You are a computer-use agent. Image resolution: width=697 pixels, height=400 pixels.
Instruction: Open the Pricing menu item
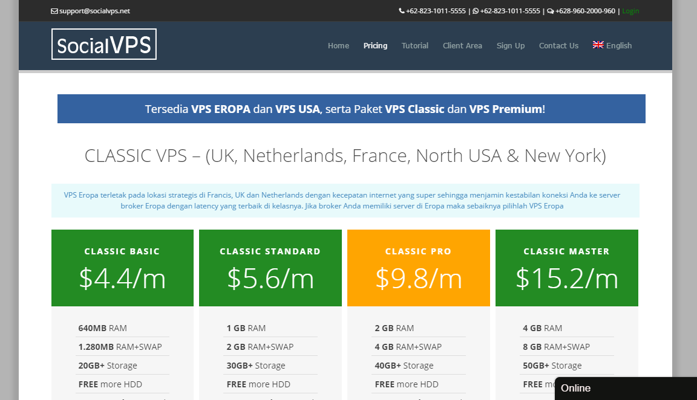(375, 45)
